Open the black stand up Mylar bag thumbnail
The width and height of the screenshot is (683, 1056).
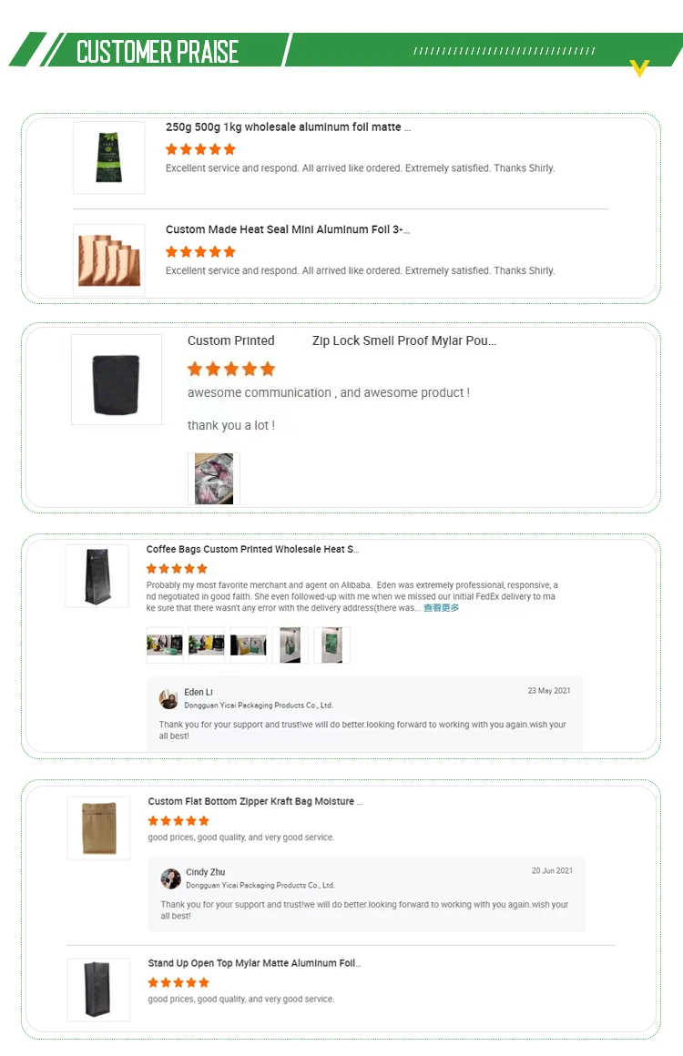tap(98, 990)
